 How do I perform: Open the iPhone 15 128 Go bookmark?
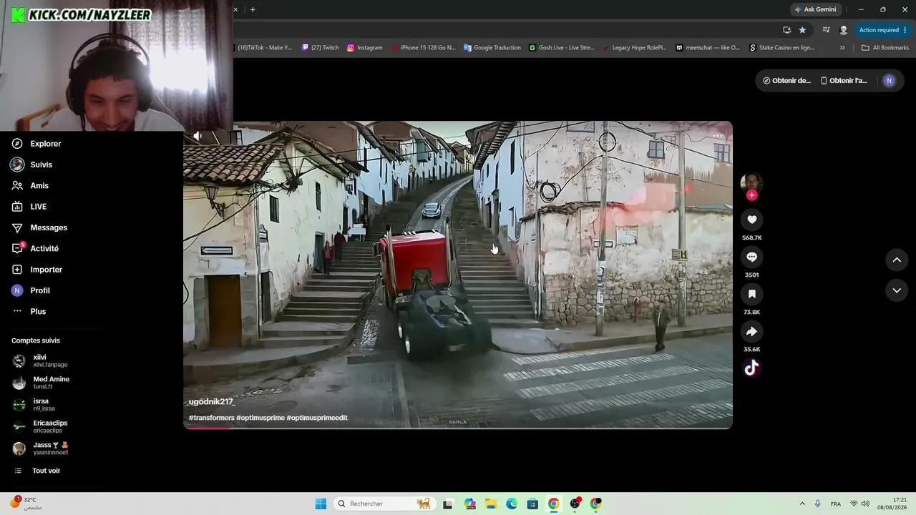(x=423, y=48)
